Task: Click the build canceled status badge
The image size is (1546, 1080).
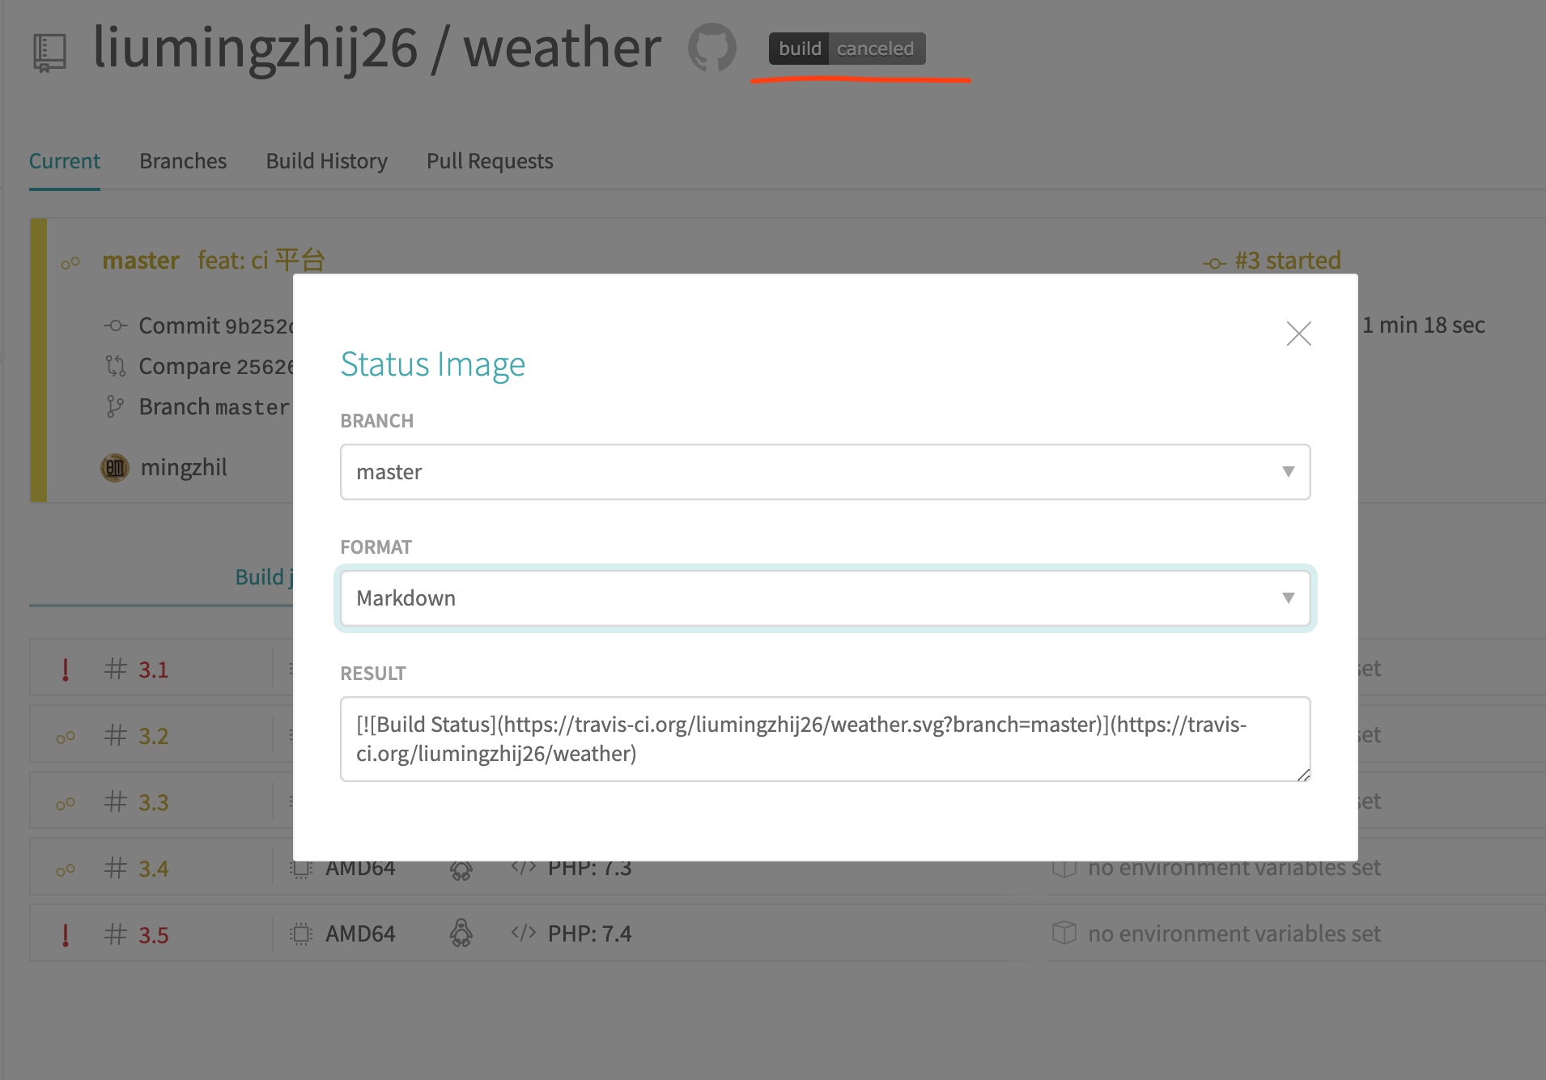Action: (x=847, y=49)
